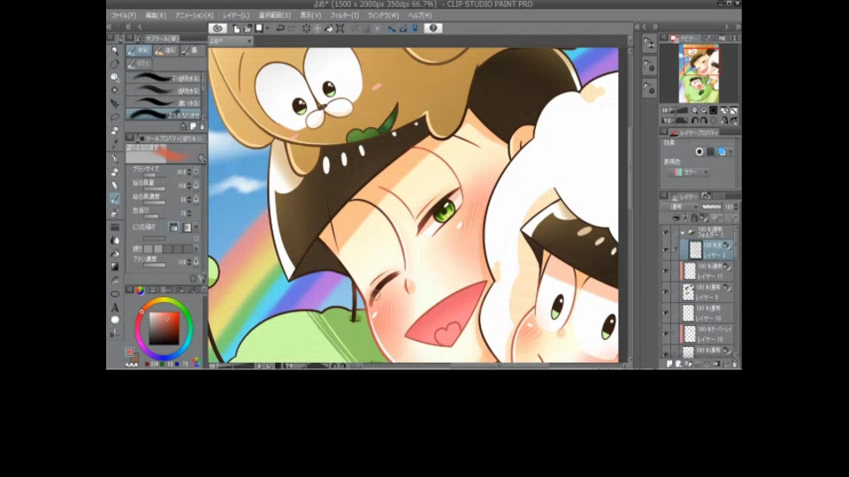The width and height of the screenshot is (849, 477).
Task: Click Navigator thumbnail preview
Action: tap(699, 74)
